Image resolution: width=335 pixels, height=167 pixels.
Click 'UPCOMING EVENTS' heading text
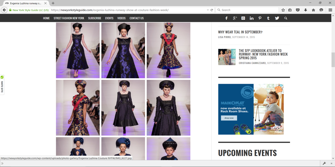point(247,153)
